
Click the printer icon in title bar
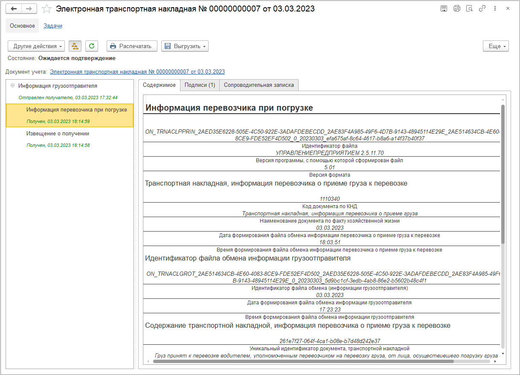tap(457, 9)
